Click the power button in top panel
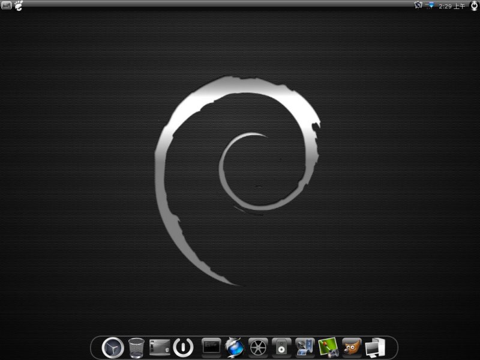The width and height of the screenshot is (480, 360). [x=474, y=5]
